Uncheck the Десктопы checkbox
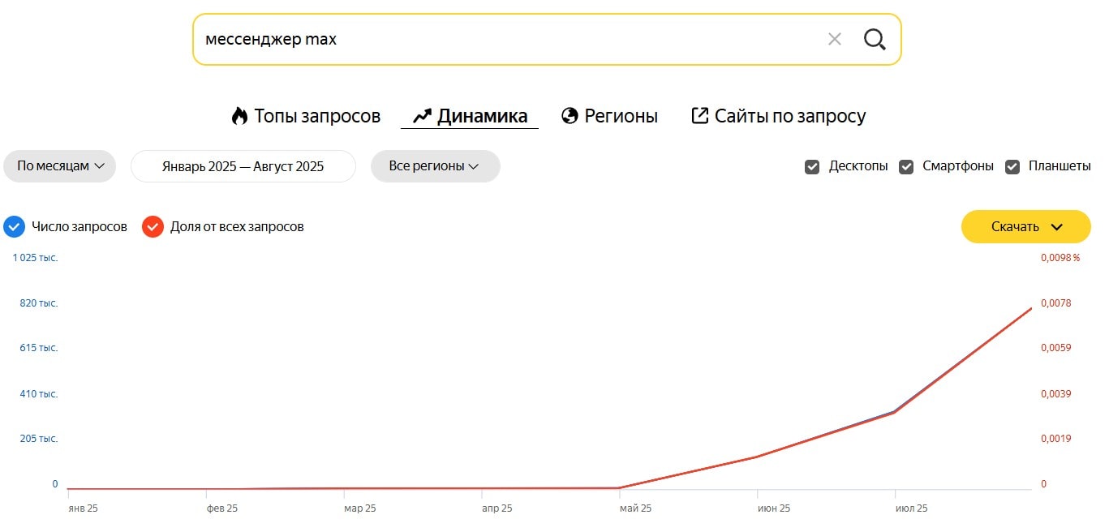The width and height of the screenshot is (1109, 532). [812, 167]
